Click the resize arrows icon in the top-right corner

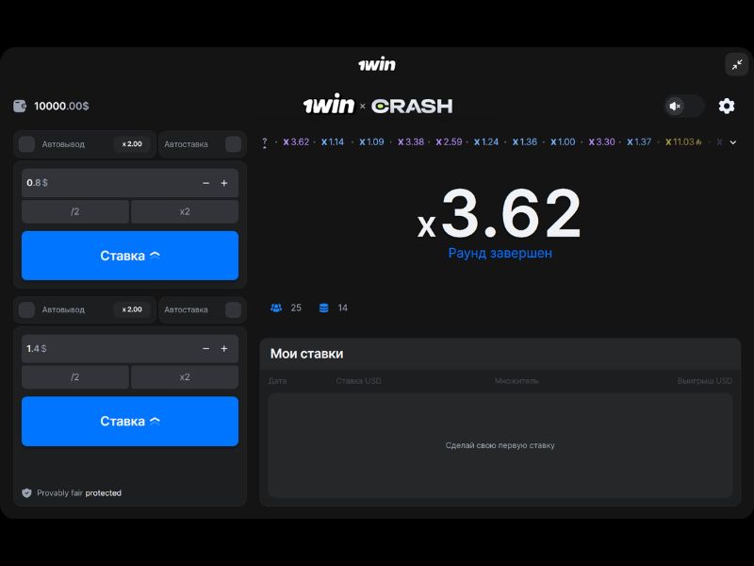coord(736,65)
